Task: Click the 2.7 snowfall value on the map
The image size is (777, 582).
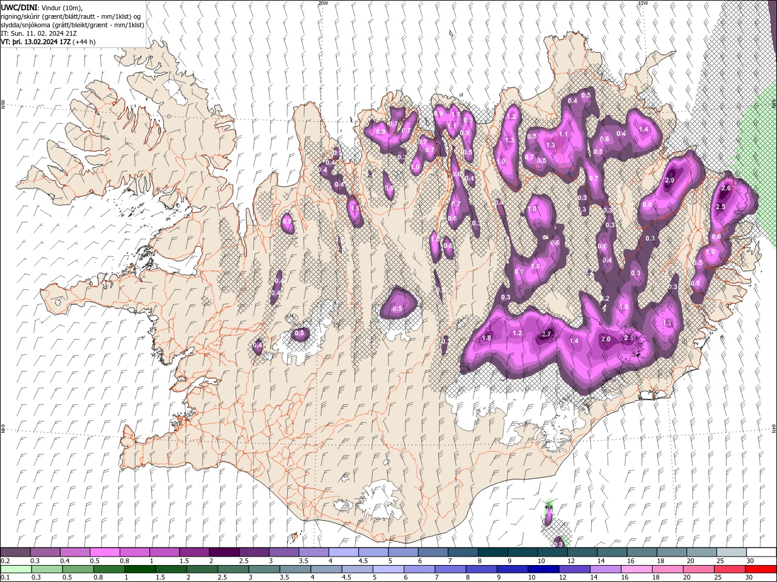Action: (546, 334)
